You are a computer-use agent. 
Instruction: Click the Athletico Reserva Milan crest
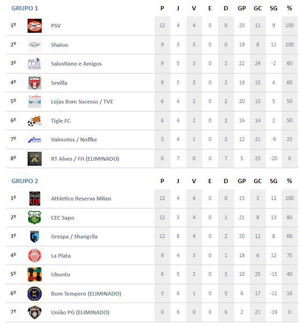pos(35,199)
